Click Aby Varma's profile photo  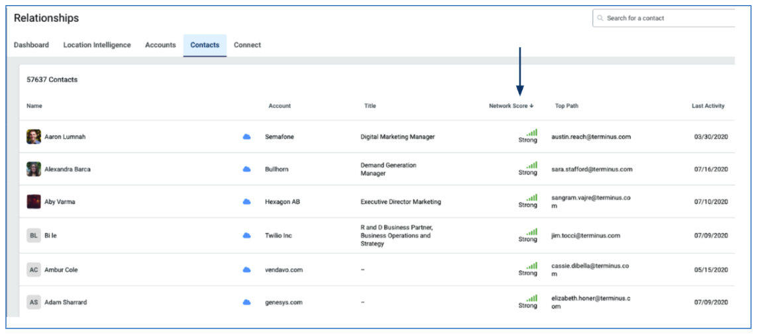[x=33, y=202]
